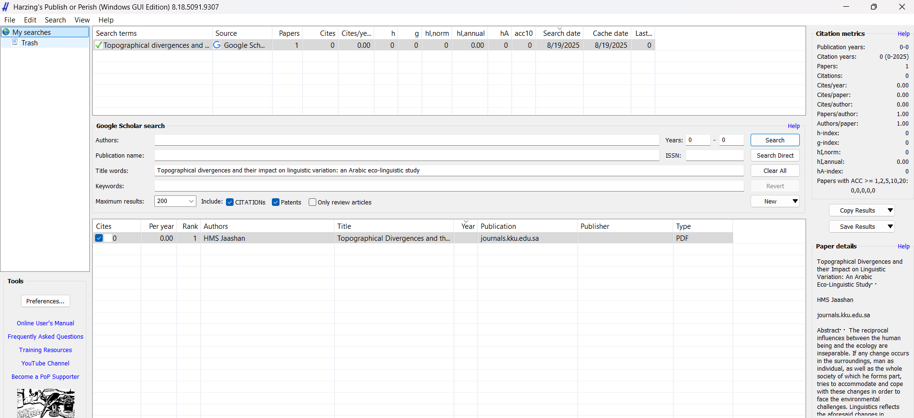Click the New button
The width and height of the screenshot is (914, 418).
[770, 201]
